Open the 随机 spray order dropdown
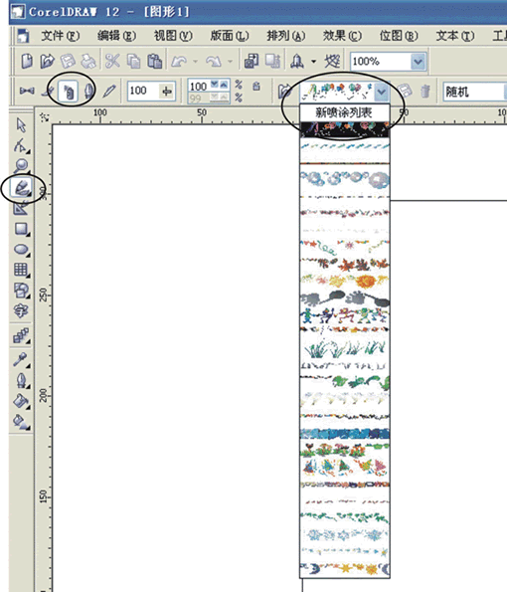Screen dimensions: 507x592 click(475, 92)
